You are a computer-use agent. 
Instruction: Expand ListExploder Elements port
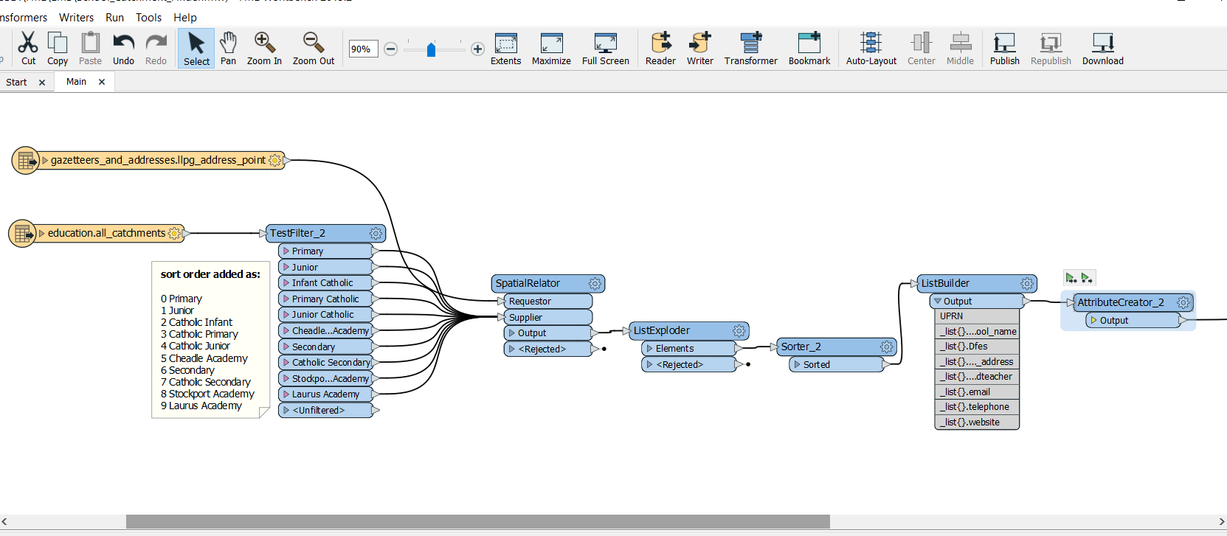pyautogui.click(x=650, y=348)
